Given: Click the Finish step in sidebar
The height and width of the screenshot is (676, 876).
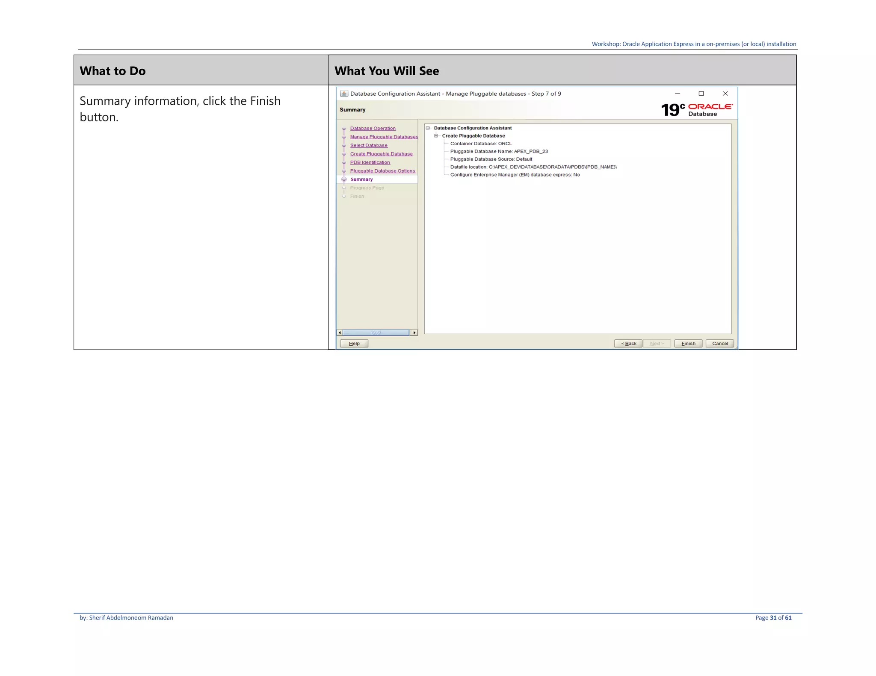Looking at the screenshot, I should pos(357,197).
